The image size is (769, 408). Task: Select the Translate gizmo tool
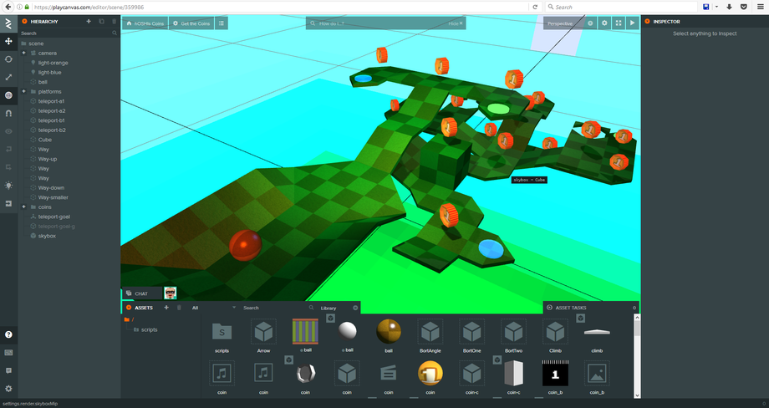pos(8,41)
